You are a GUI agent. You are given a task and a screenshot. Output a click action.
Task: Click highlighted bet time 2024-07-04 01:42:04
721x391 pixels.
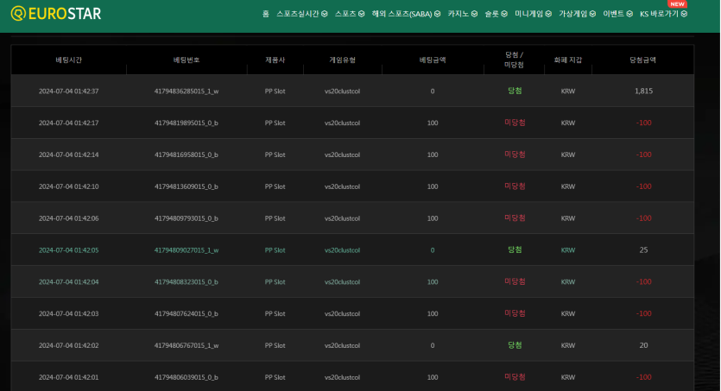coord(68,281)
